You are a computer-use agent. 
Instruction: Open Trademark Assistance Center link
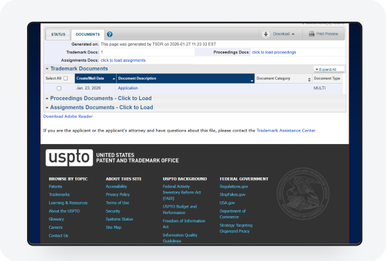pos(286,130)
